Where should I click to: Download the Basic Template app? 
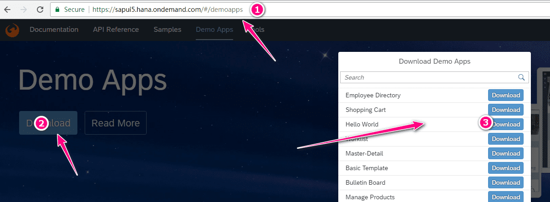click(505, 168)
